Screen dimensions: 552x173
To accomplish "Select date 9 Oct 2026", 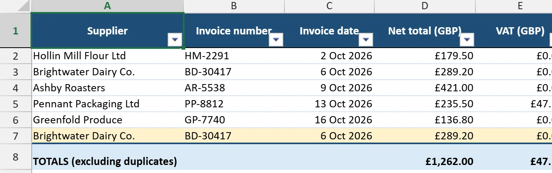I will [x=330, y=88].
